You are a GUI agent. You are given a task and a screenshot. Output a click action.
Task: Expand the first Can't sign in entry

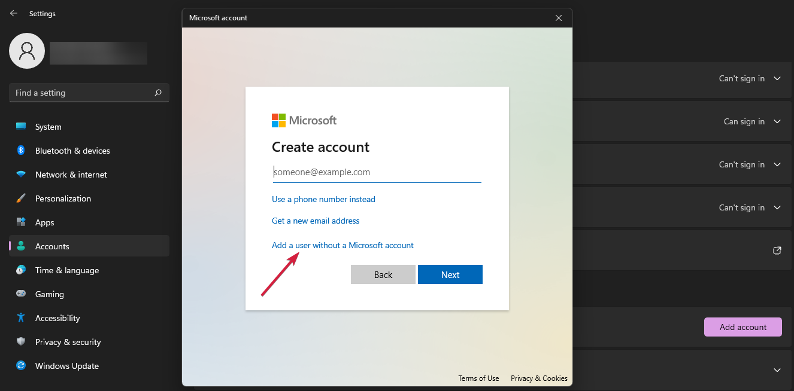(x=777, y=78)
